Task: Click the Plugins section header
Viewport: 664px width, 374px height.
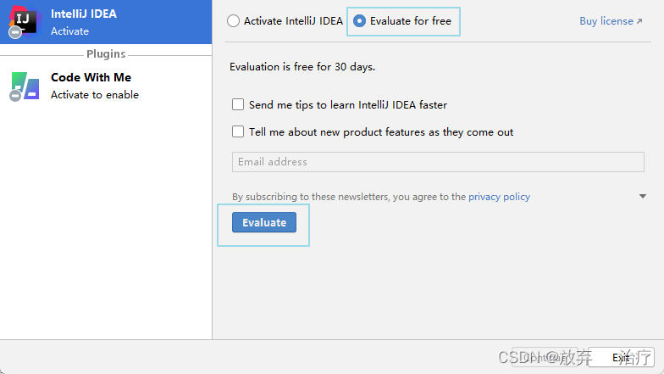Action: (x=106, y=54)
